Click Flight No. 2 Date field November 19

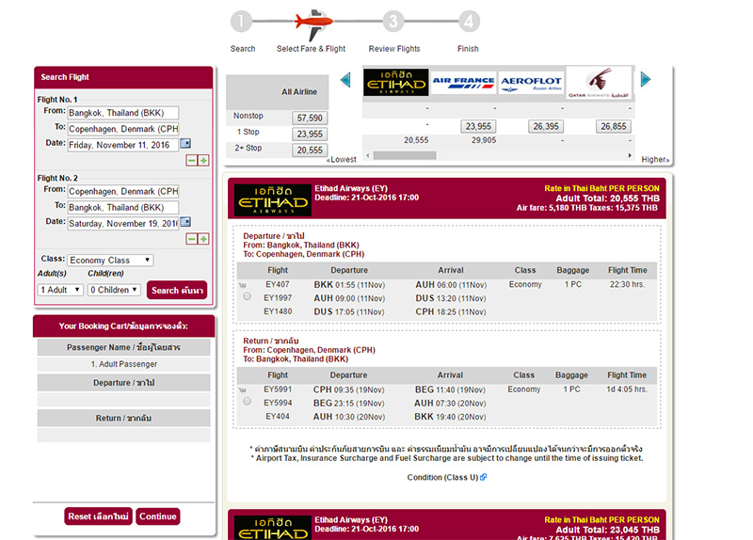coord(123,223)
